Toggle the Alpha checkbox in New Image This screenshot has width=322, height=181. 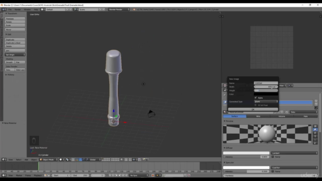[x=256, y=98]
